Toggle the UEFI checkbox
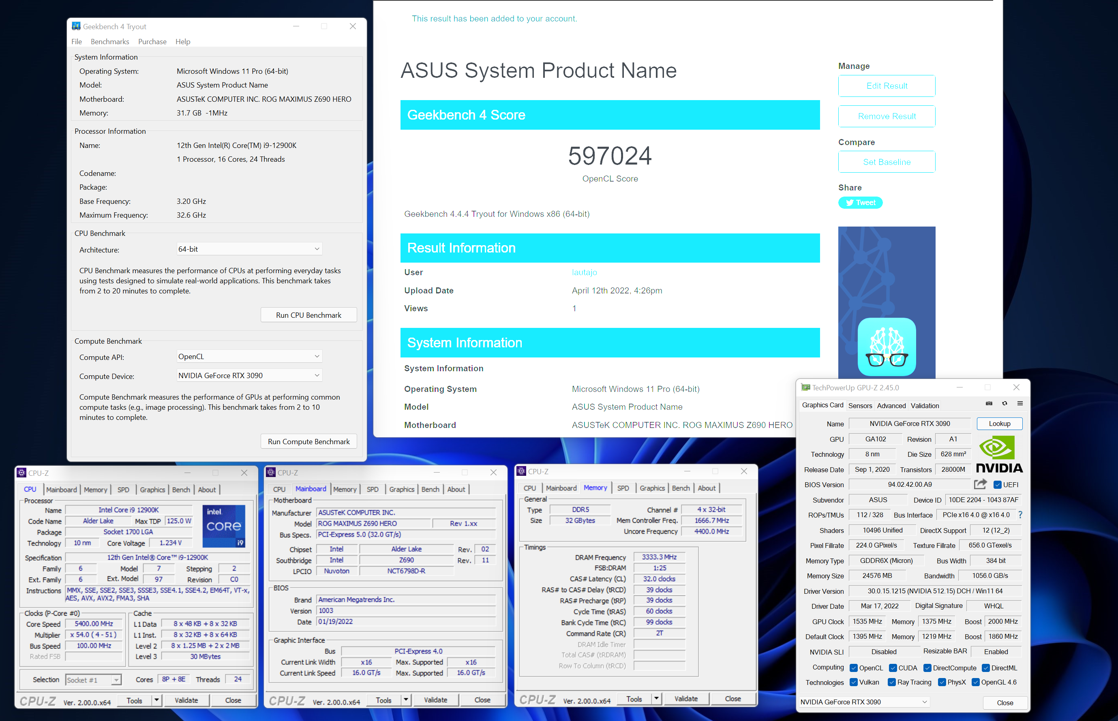Screen dimensions: 1118x721 click(998, 485)
